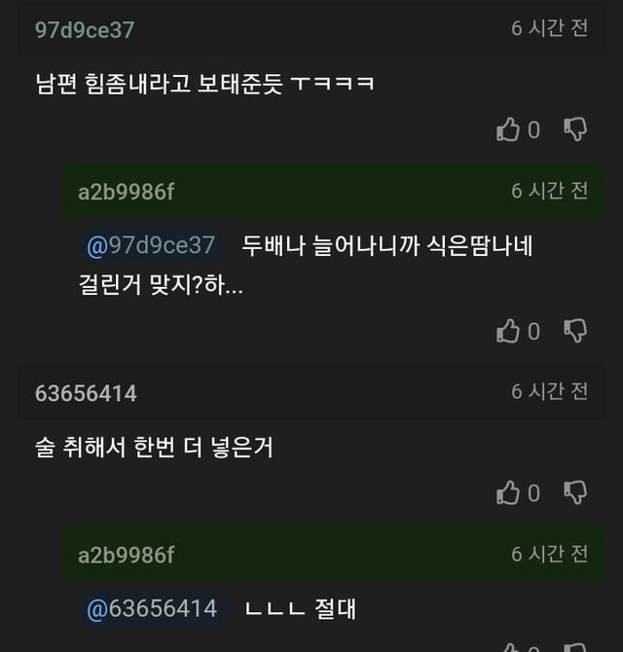Select reply text 'ㄴㄴㄴ 절대'

coord(300,609)
